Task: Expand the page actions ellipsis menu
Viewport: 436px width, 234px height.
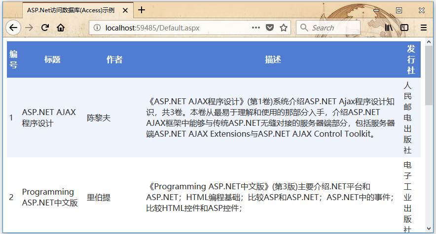Action: click(255, 28)
